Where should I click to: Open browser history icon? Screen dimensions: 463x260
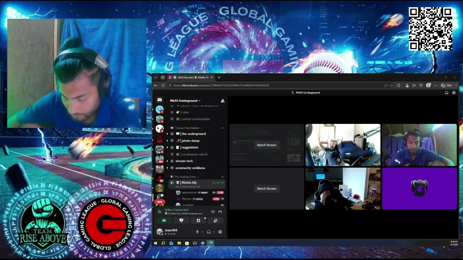click(x=421, y=86)
